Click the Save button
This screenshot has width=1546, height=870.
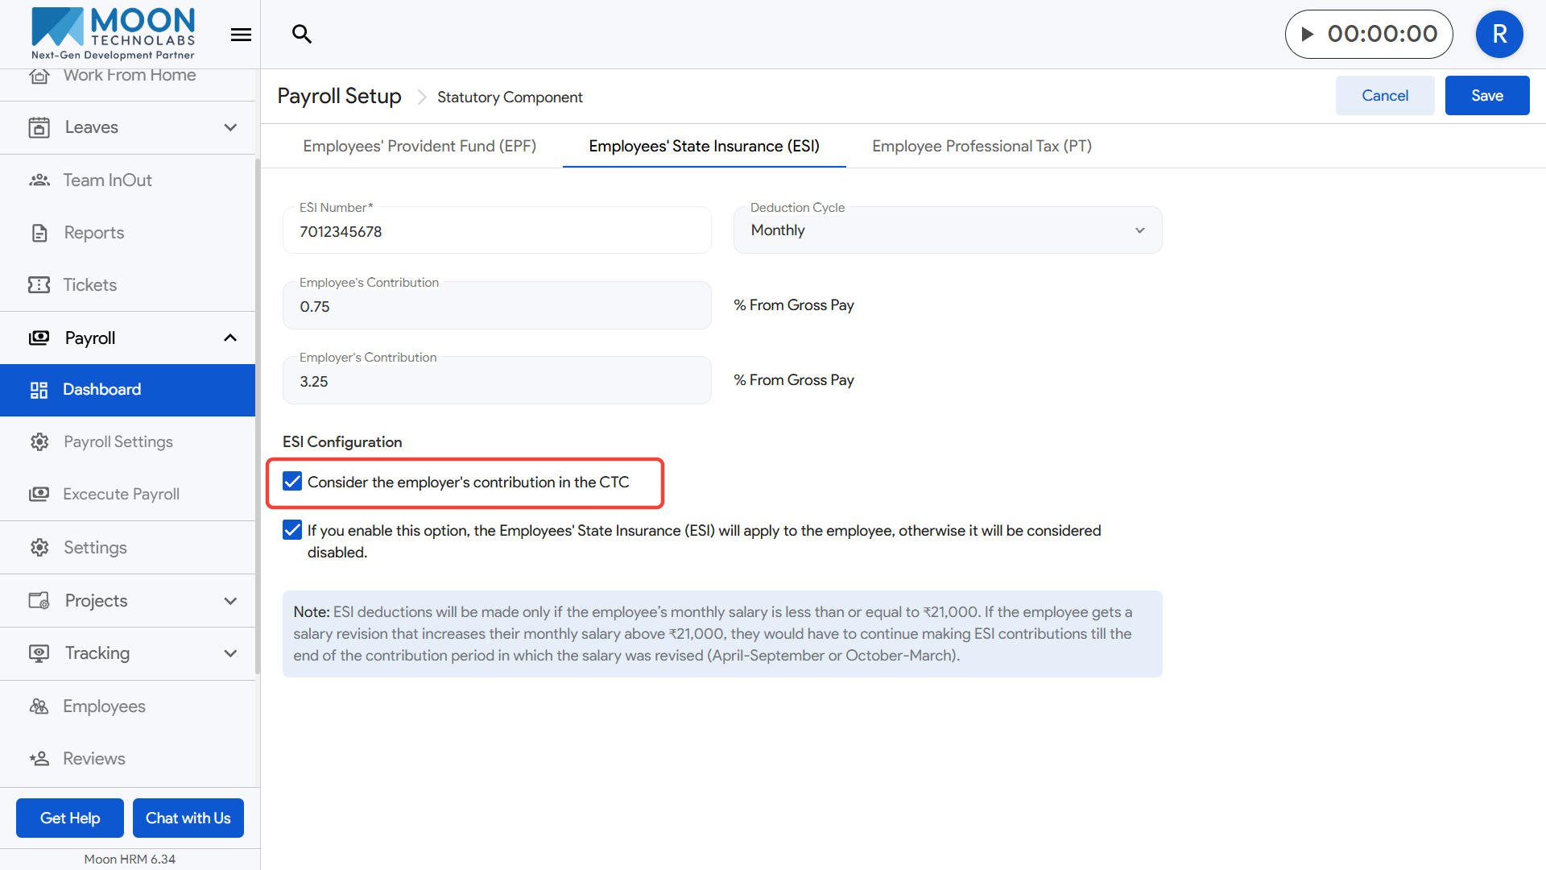click(1486, 96)
